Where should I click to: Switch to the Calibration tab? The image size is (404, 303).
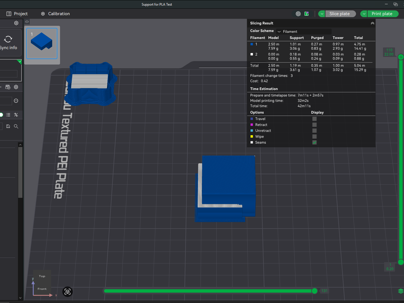click(x=55, y=14)
